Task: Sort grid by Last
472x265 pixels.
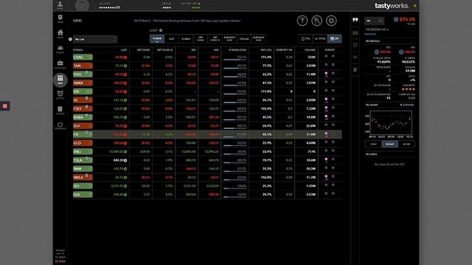Action: 172,39
